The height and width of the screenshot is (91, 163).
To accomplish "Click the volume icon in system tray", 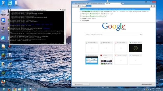I will (x=150, y=89).
